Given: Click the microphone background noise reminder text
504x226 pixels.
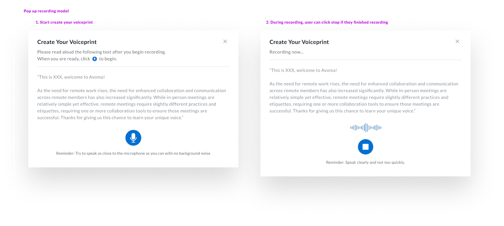Looking at the screenshot, I should tap(133, 153).
